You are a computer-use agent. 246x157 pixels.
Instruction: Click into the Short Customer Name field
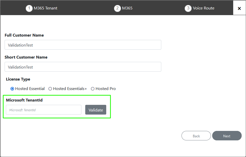click(83, 67)
